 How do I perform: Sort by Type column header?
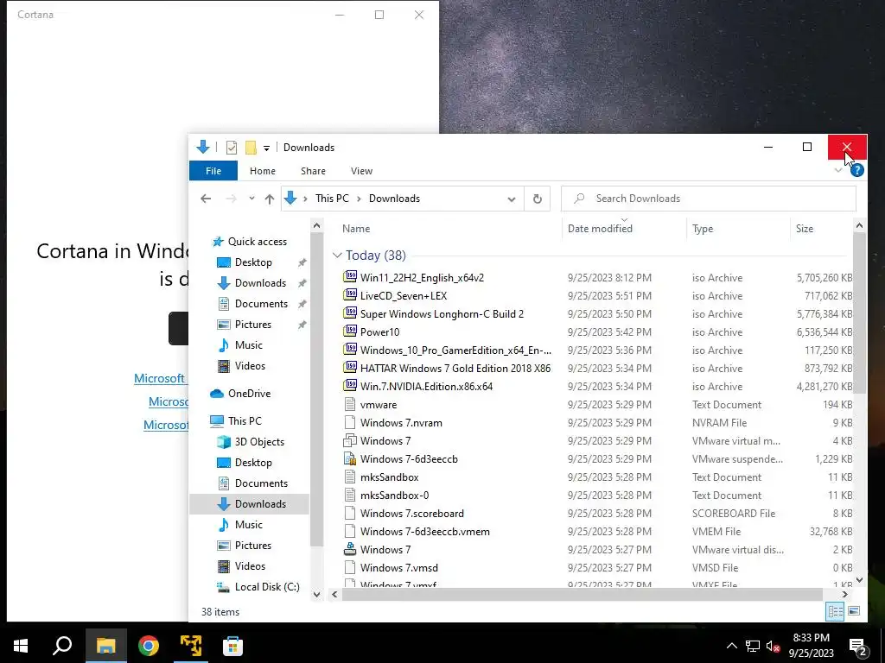click(x=703, y=228)
